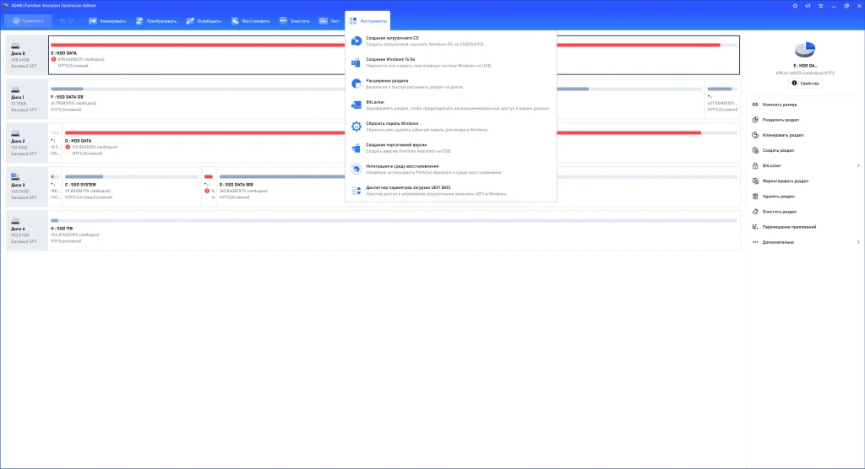Expand BitLocker submenu chevron in sidebar
865x469 pixels.
pyautogui.click(x=858, y=165)
